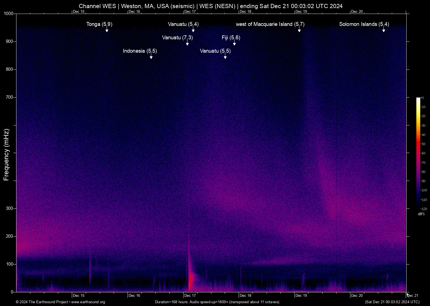Screen dimensions: 430x306
Task: Click the Dec 17 date label on bottom axis
Action: 190,295
